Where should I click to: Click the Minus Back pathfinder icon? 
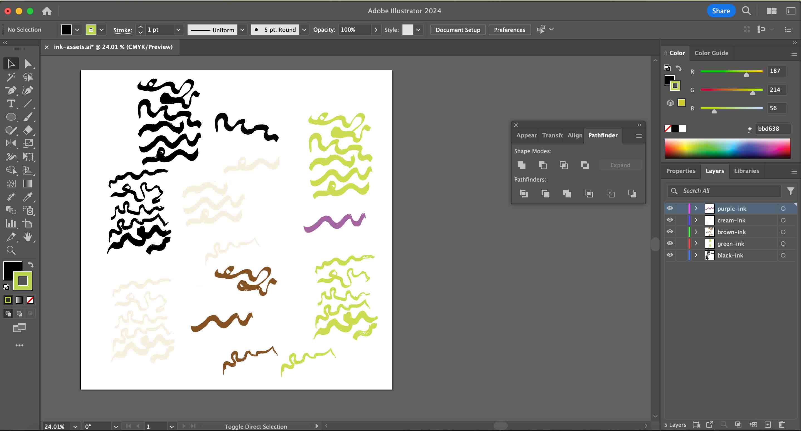pos(632,194)
